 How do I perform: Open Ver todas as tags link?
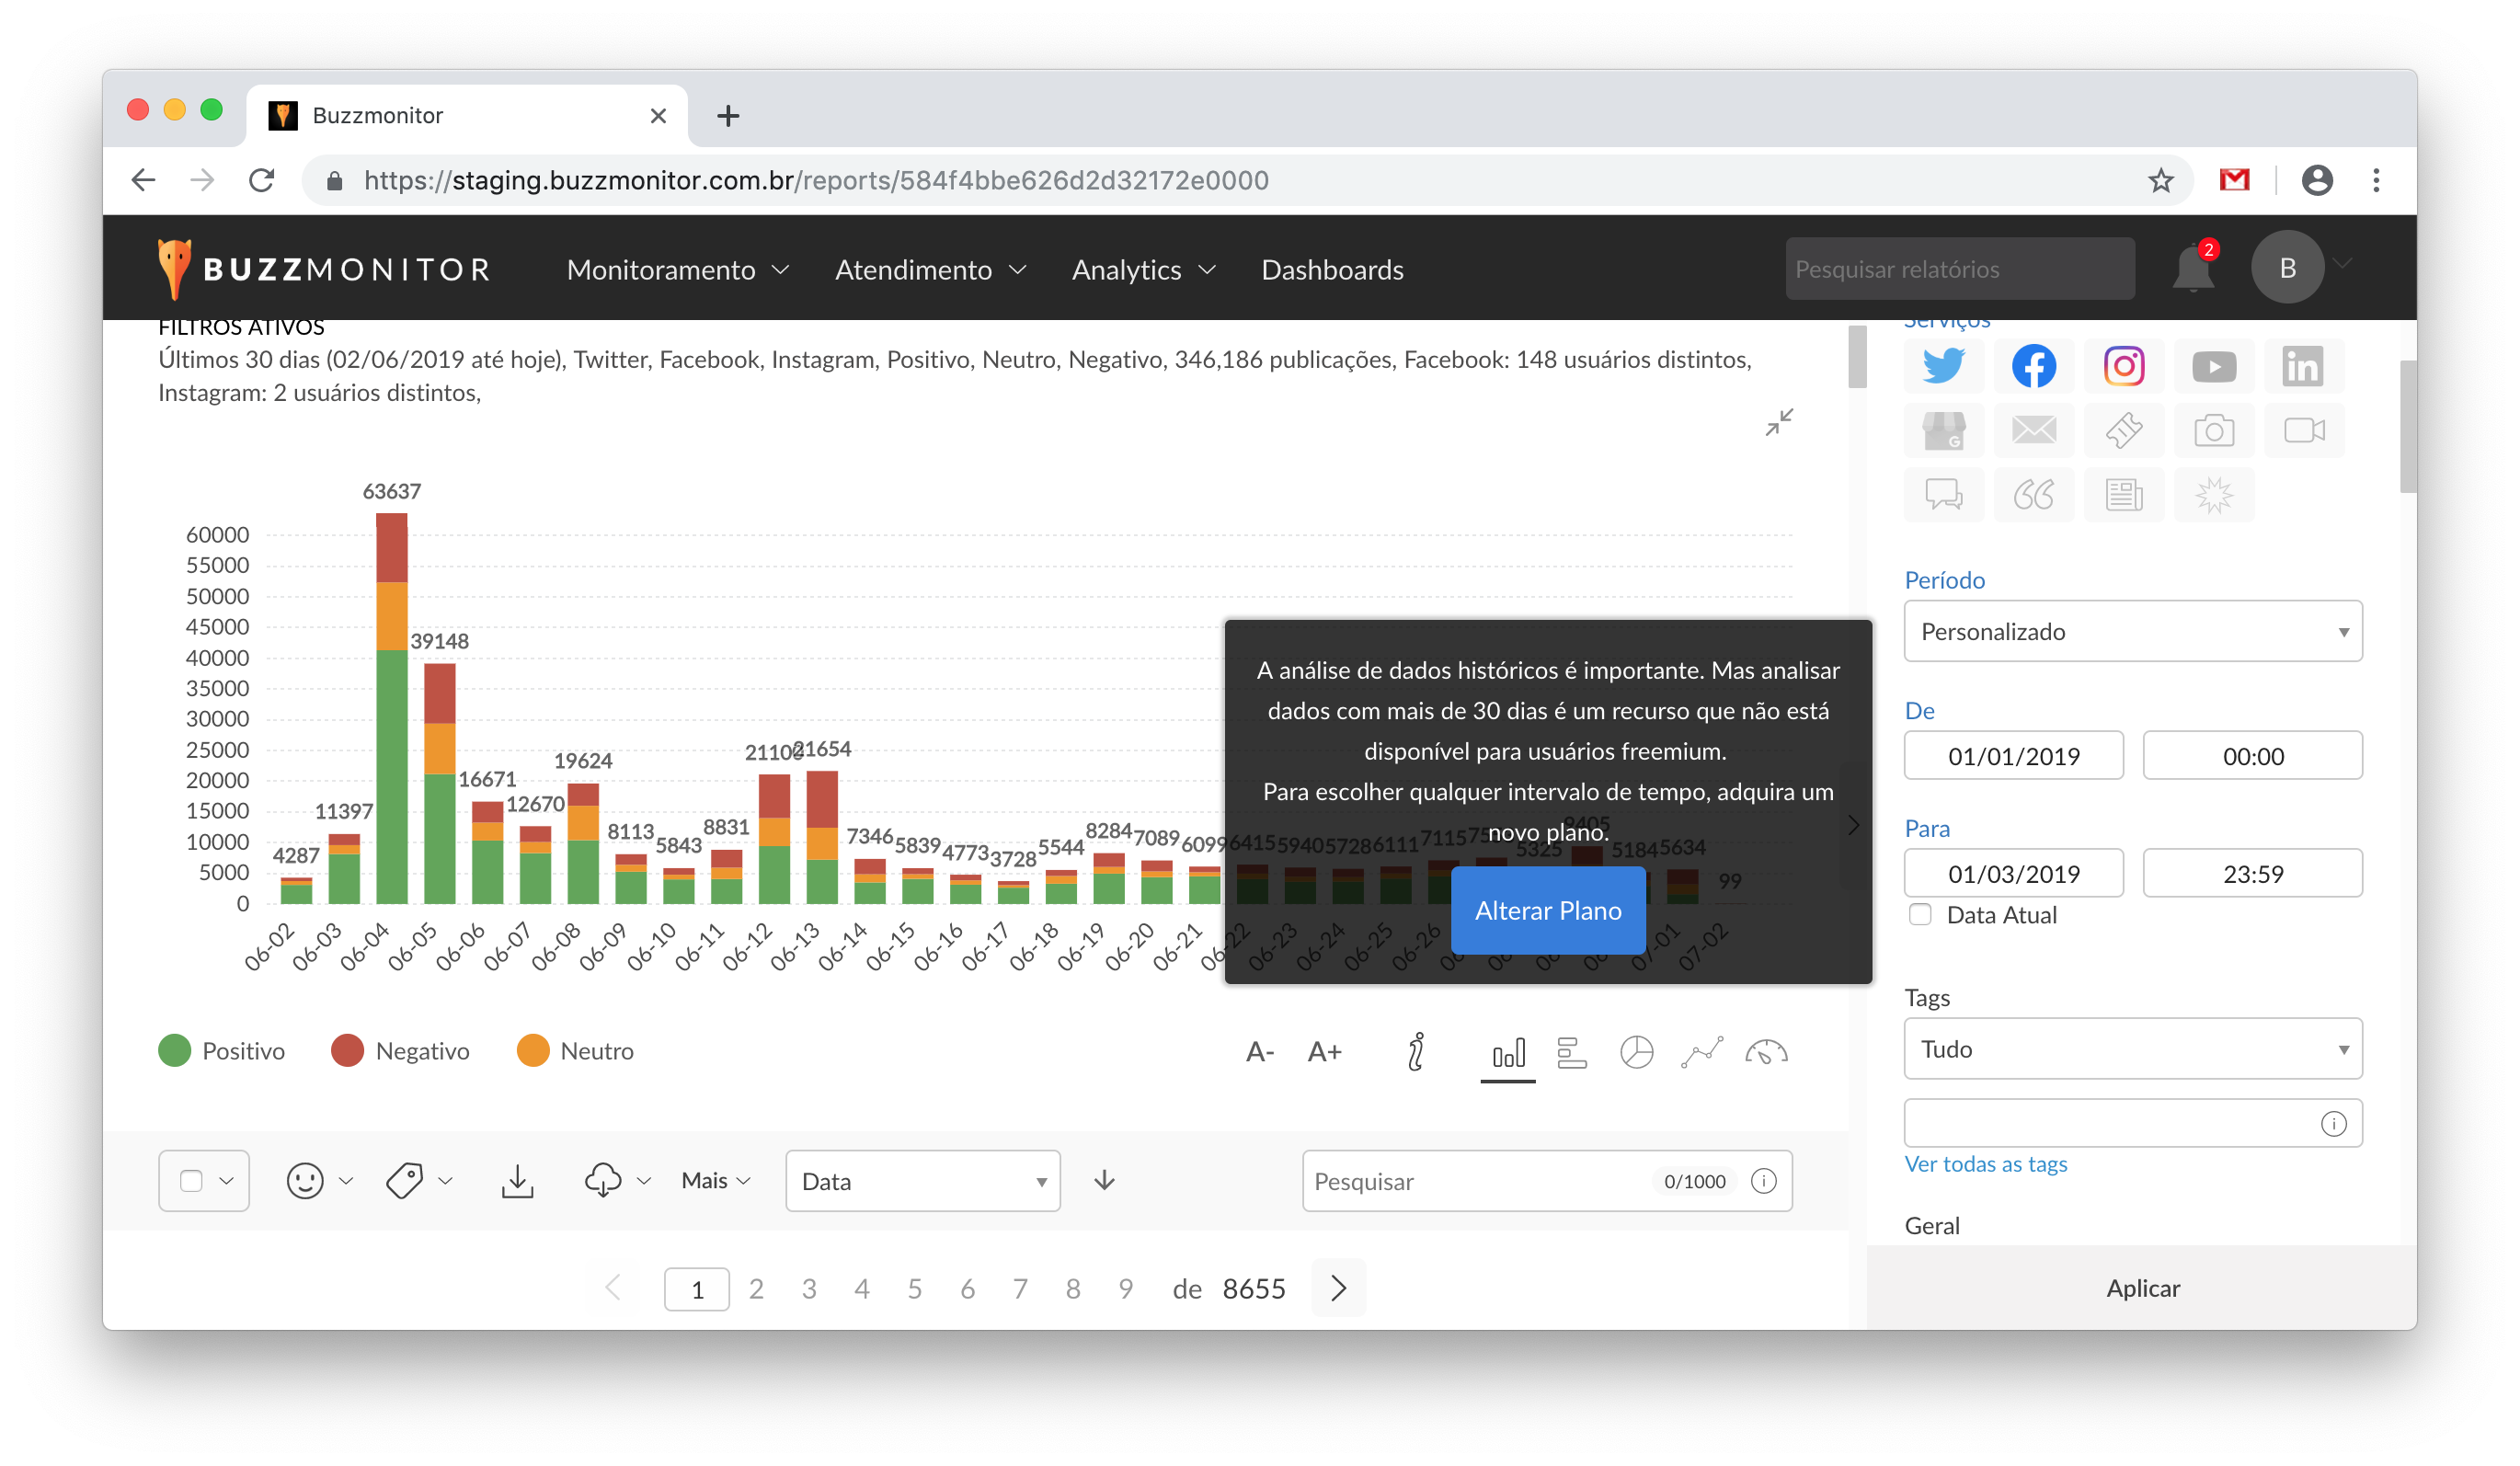1985,1164
